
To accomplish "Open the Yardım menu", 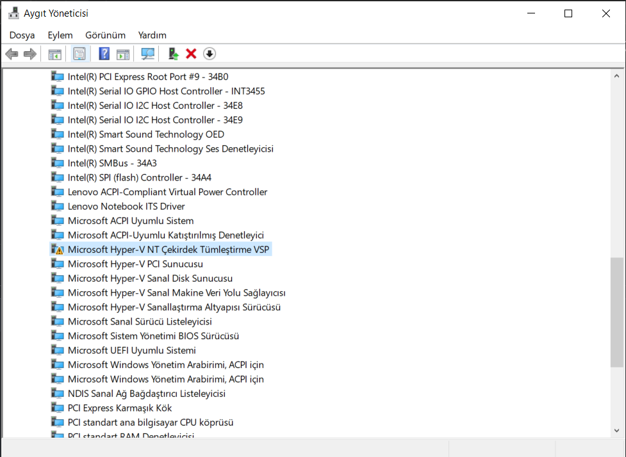I will 152,35.
